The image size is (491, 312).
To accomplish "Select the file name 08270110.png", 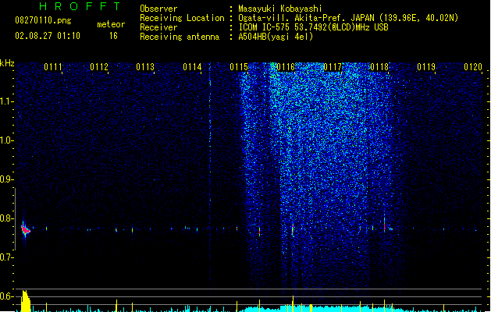I will (x=43, y=20).
